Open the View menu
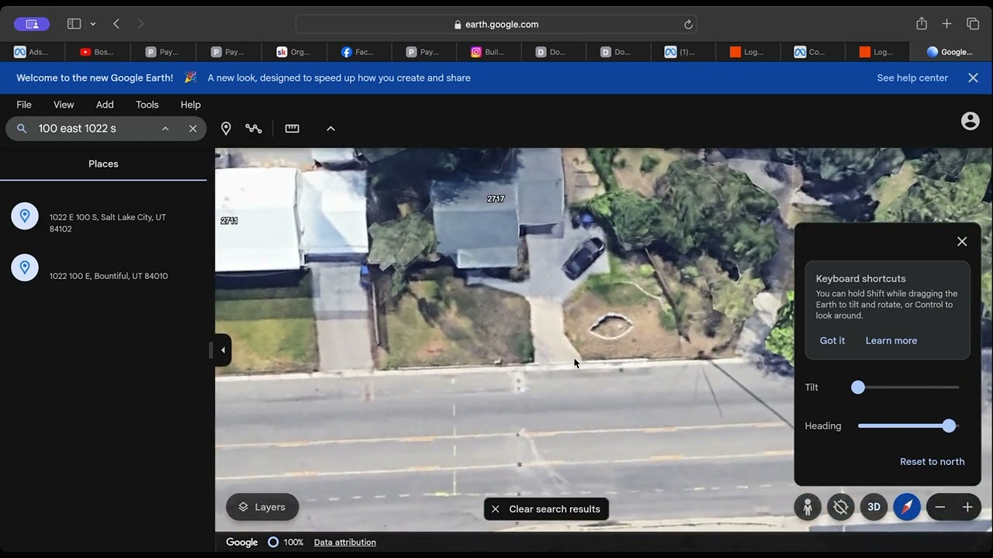 coord(64,105)
